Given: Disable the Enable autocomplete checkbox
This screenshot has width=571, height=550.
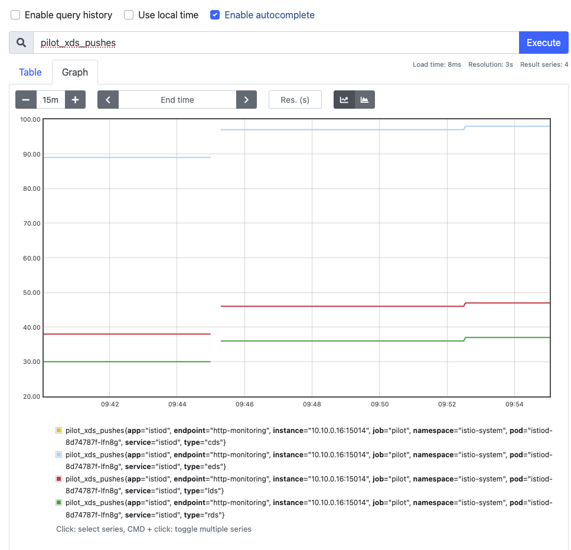Looking at the screenshot, I should [215, 15].
